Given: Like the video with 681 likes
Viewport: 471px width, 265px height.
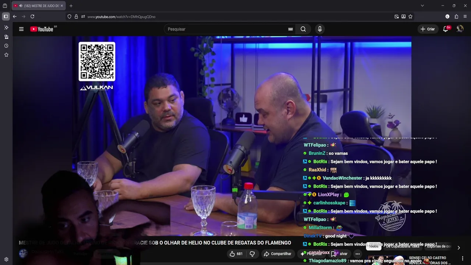Looking at the screenshot, I should pyautogui.click(x=236, y=254).
